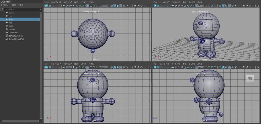This screenshot has height=124, width=261.
Task: Click the outliner horizontal scrollbar
Action: tap(20, 121)
